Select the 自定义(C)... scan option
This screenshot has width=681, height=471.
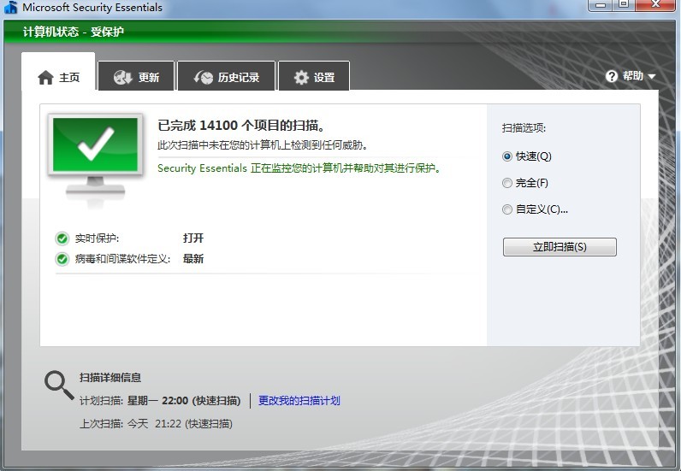point(535,209)
